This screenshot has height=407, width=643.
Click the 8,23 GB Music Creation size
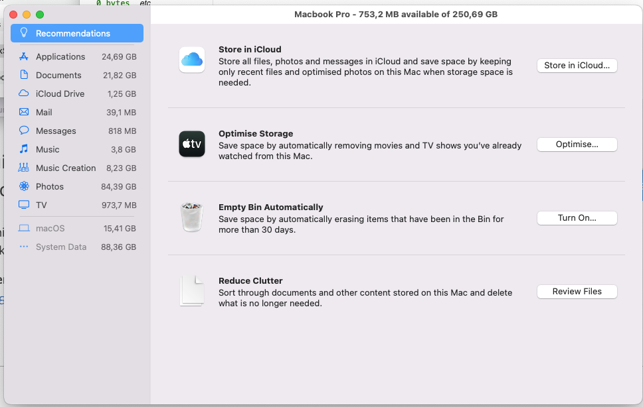click(122, 168)
